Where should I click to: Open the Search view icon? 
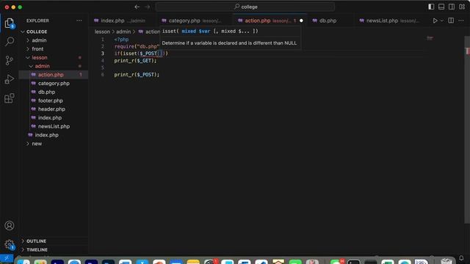[10, 41]
